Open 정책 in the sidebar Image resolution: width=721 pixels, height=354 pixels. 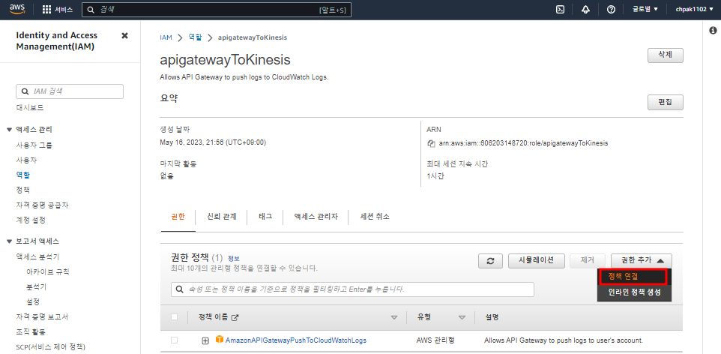tap(23, 190)
